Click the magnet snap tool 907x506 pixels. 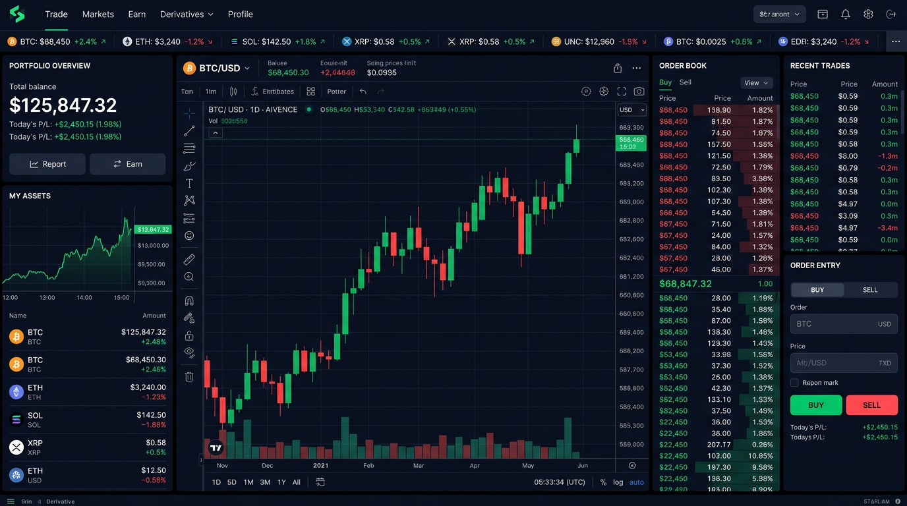click(x=189, y=301)
